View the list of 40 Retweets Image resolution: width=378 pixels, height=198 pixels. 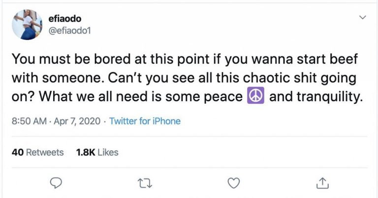(x=37, y=152)
